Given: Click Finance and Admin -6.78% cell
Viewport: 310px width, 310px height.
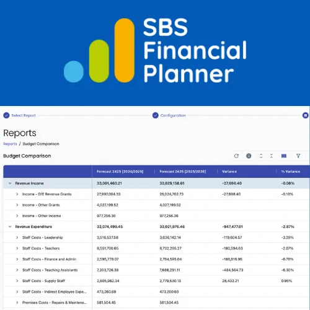Looking at the screenshot, I should 287,259.
